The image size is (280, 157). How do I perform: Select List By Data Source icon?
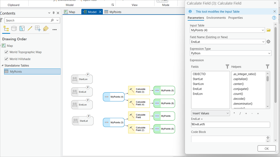14,28
